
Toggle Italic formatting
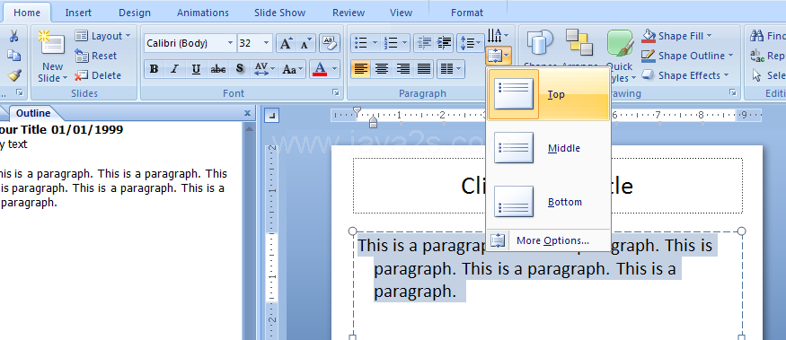pyautogui.click(x=174, y=69)
